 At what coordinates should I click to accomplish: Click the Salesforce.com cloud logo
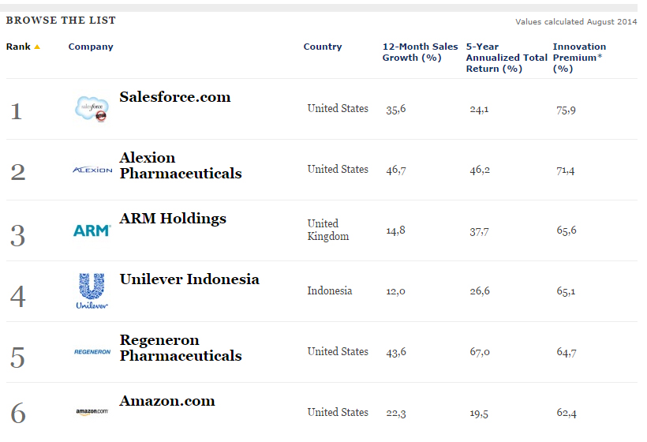pyautogui.click(x=92, y=109)
